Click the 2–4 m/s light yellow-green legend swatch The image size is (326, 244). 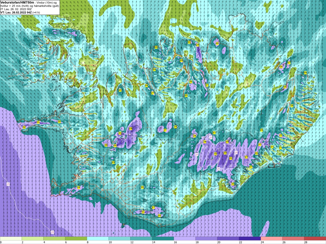click(33, 239)
